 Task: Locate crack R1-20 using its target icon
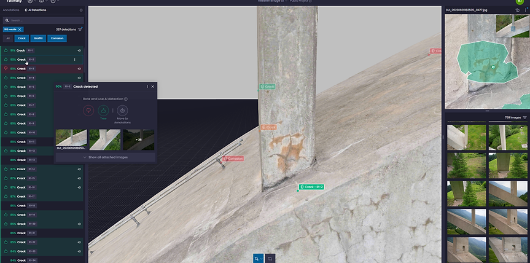point(79,224)
